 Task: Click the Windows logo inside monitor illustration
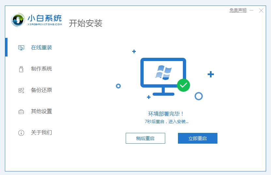tap(164, 72)
